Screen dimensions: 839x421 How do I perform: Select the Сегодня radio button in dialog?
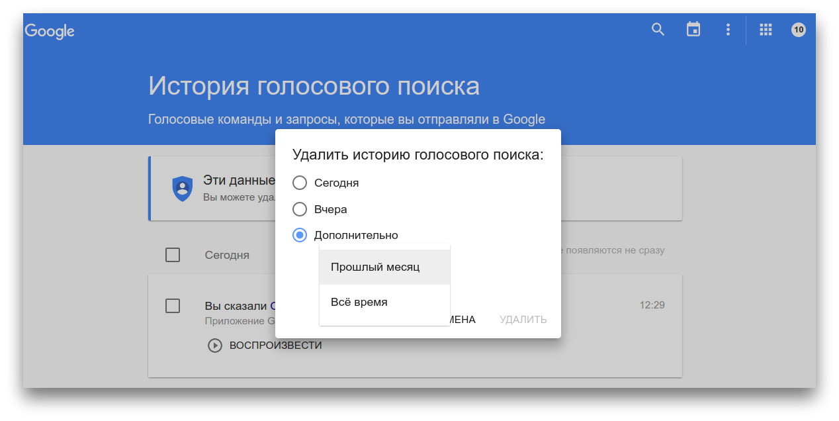[300, 183]
